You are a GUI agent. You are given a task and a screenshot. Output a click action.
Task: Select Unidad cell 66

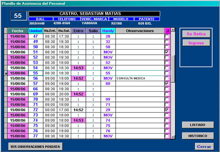(x=36, y=89)
